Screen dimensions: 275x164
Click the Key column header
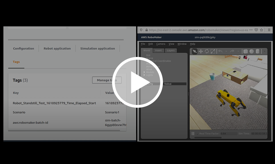point(16,93)
